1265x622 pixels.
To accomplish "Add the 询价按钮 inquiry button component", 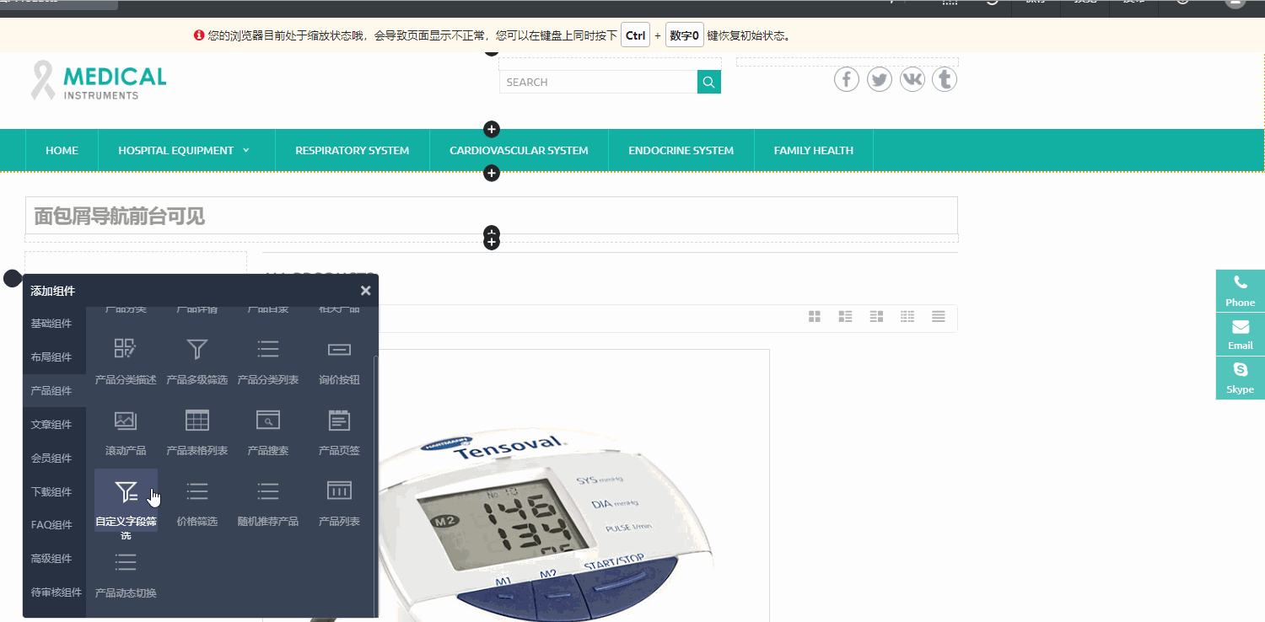I will [339, 360].
